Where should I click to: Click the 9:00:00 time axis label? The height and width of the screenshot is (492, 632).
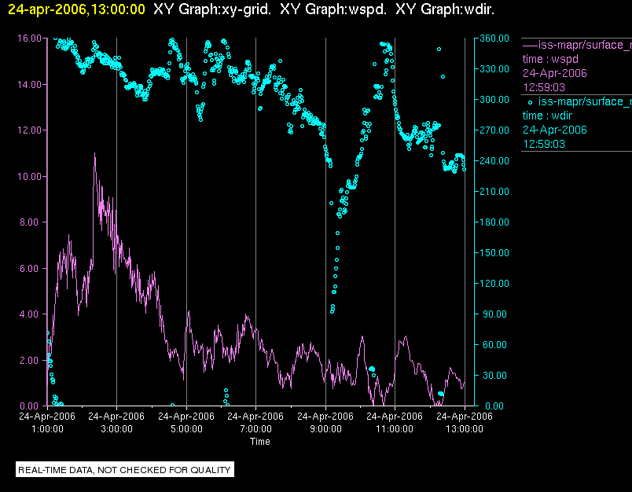325,429
